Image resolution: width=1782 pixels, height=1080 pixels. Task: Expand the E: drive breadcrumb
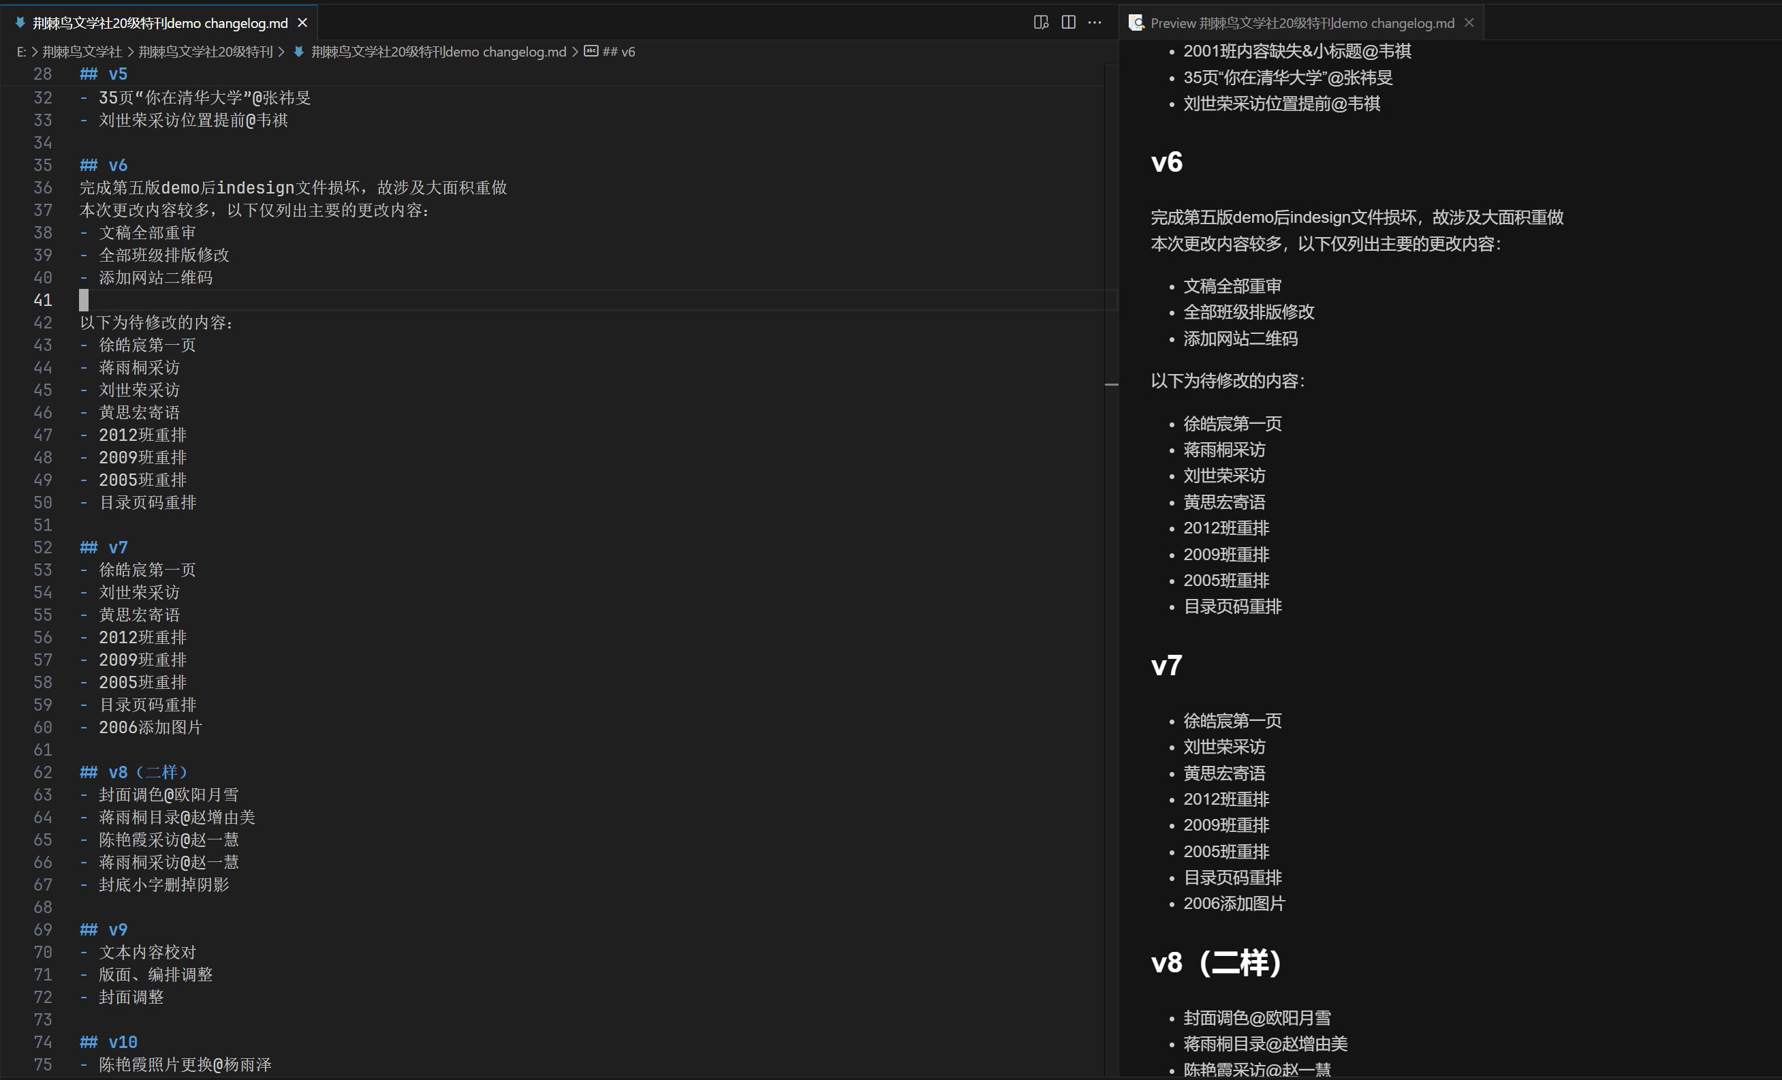(21, 51)
